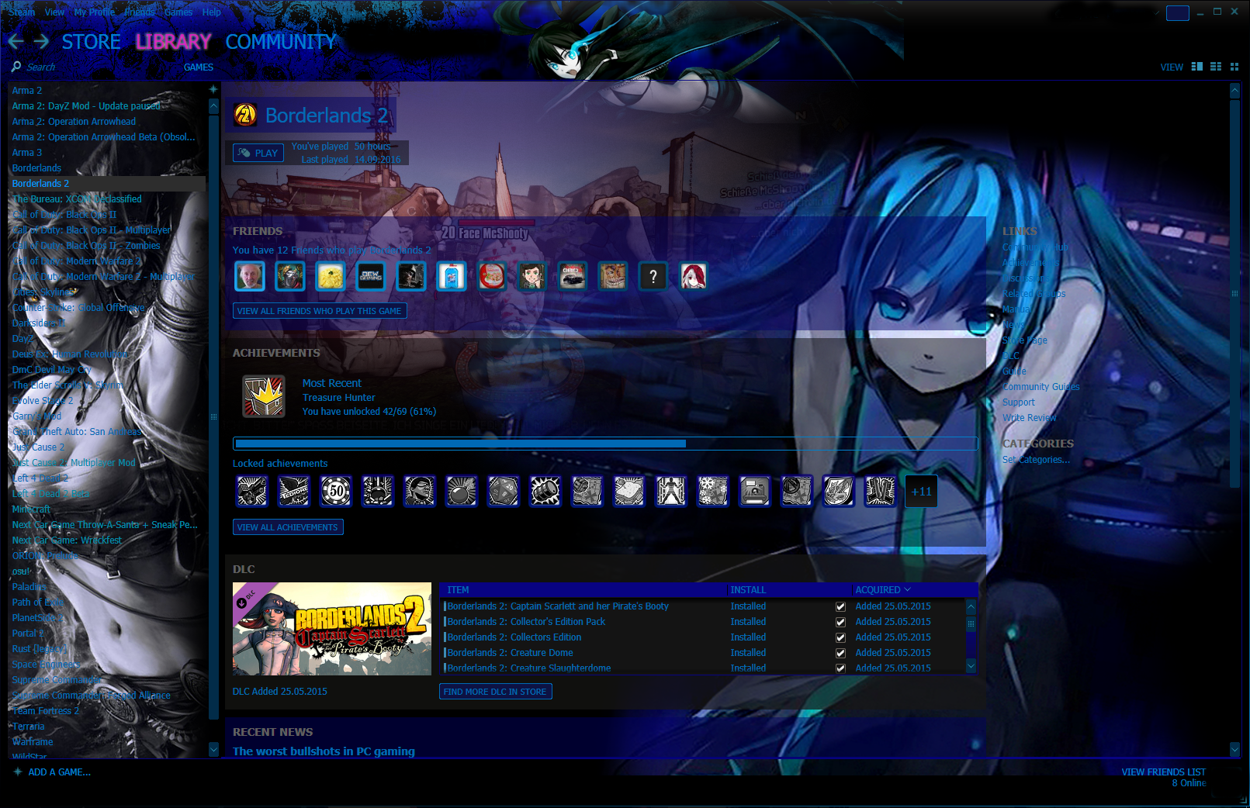Open the question mark friend avatar
The height and width of the screenshot is (808, 1250).
tap(653, 276)
